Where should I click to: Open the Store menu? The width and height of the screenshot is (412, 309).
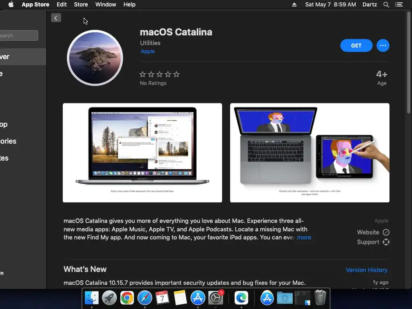[81, 4]
